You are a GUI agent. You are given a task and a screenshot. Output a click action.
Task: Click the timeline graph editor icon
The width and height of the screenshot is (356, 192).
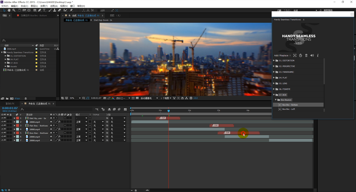coord(125,109)
